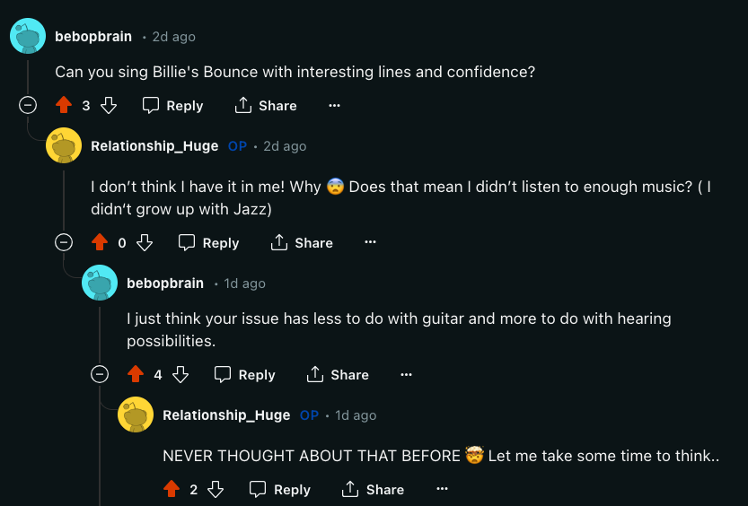
Task: Downvote the "didn't grow up with Jazz" reply
Action: click(x=145, y=243)
